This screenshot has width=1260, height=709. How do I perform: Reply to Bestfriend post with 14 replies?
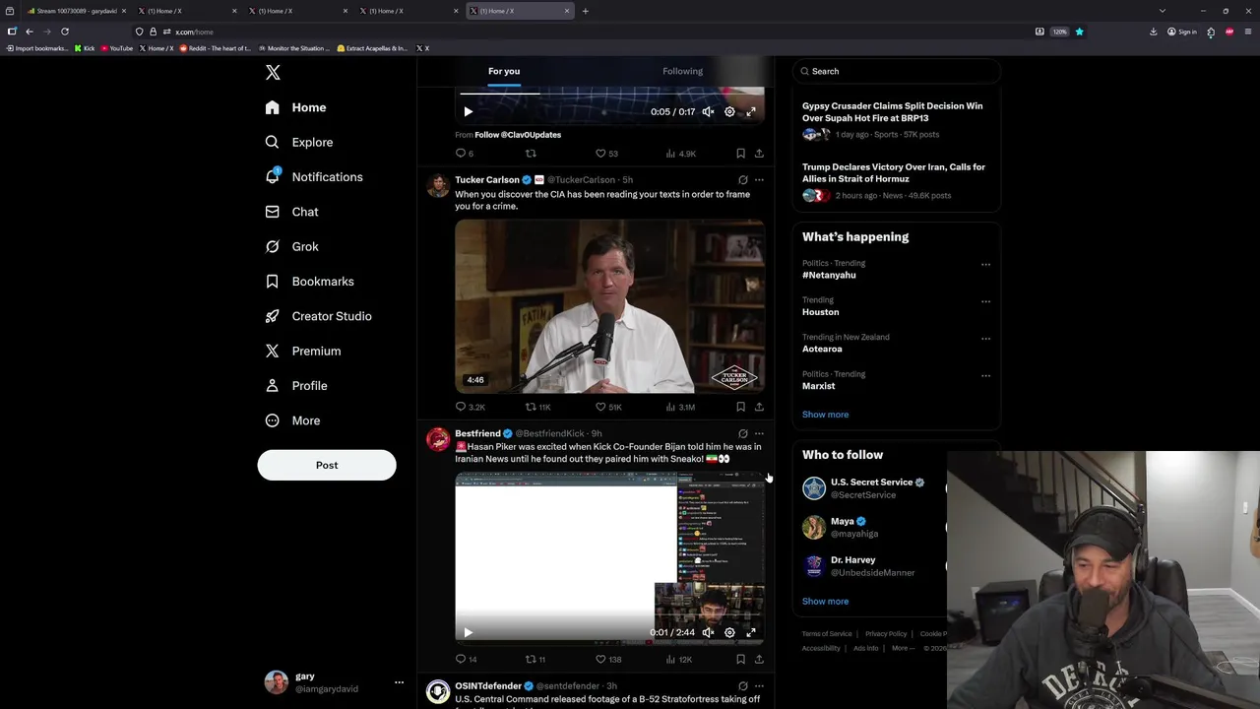point(466,659)
